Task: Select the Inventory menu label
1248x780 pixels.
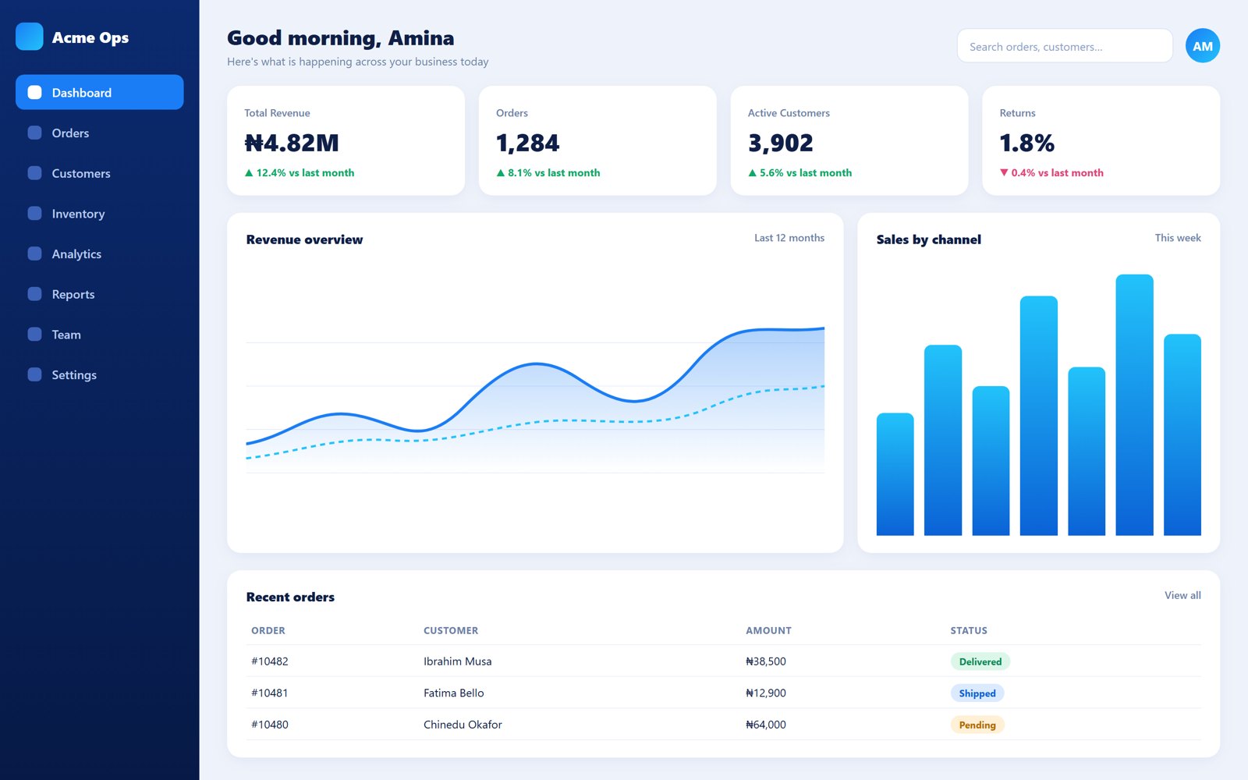Action: 78,214
